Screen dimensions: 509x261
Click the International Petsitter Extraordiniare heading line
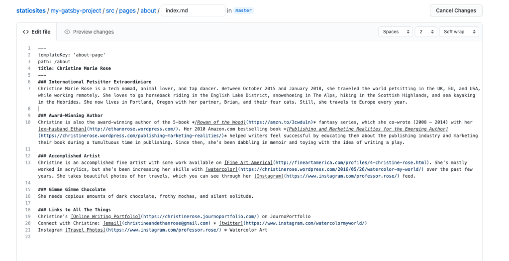pyautogui.click(x=95, y=82)
